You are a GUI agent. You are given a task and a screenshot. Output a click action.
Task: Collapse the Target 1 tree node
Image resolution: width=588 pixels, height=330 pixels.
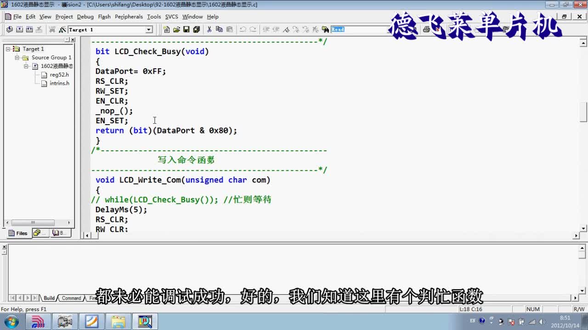click(8, 49)
